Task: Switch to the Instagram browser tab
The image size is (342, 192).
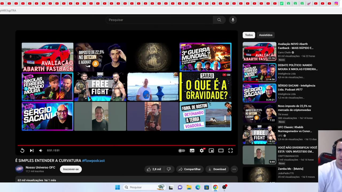Action: [x=336, y=3]
